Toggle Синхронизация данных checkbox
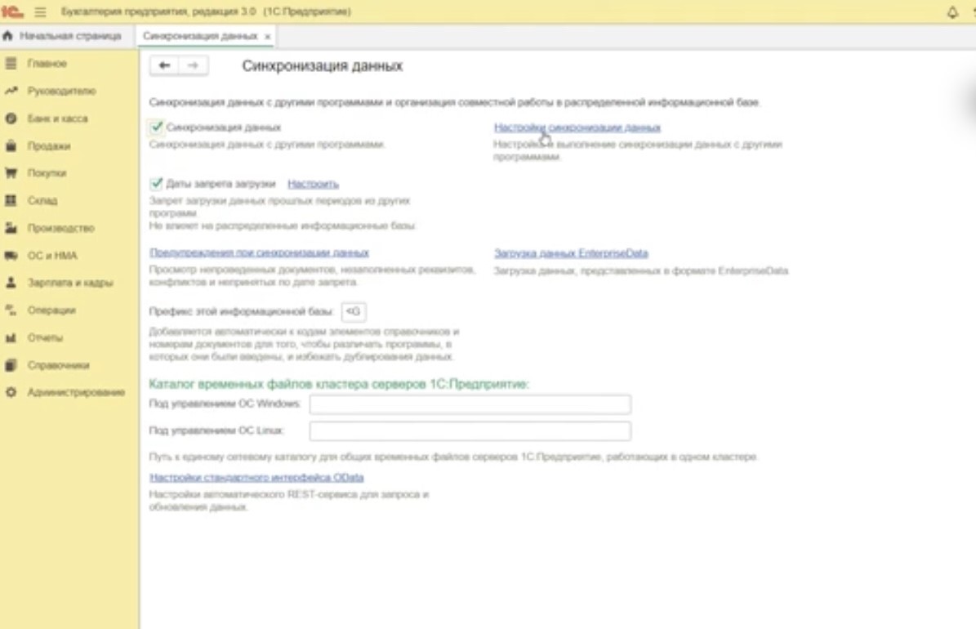Image resolution: width=976 pixels, height=629 pixels. 157,127
